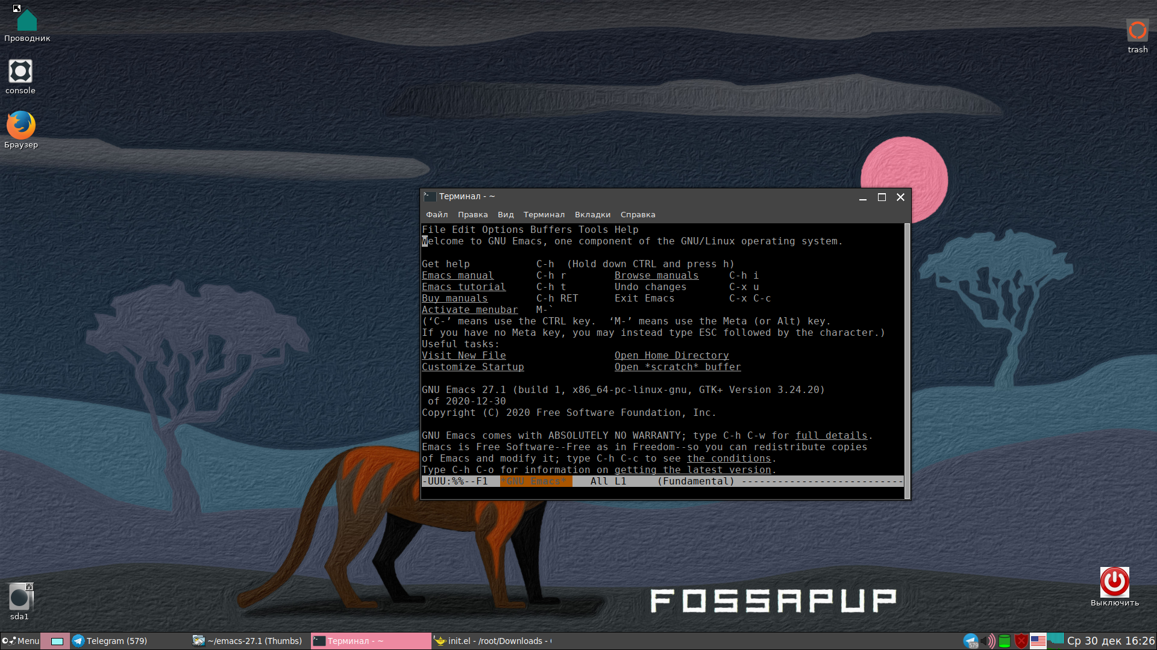This screenshot has width=1157, height=650.
Task: Click the terminal window vertical scrollbar
Action: (x=907, y=361)
